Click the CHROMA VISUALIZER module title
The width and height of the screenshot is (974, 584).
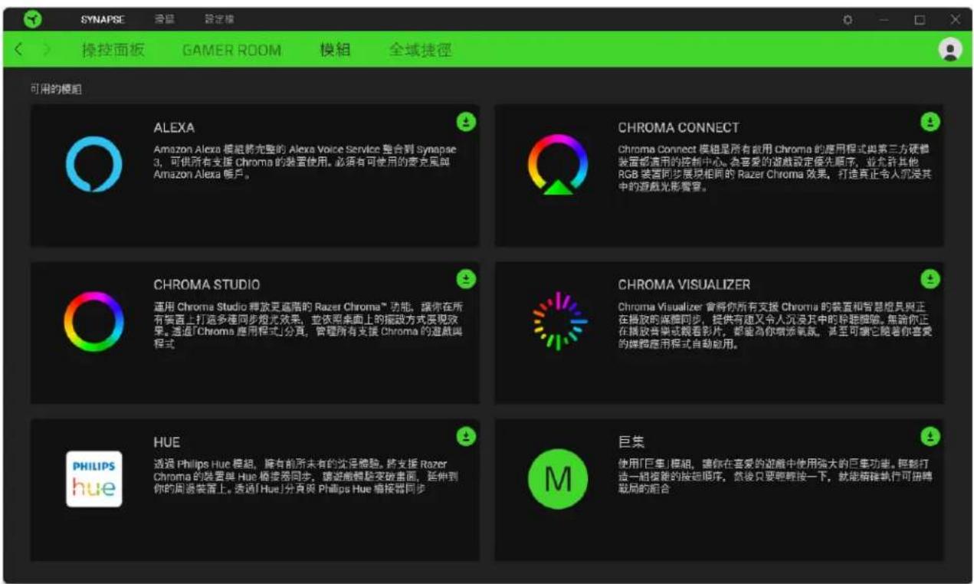[684, 284]
